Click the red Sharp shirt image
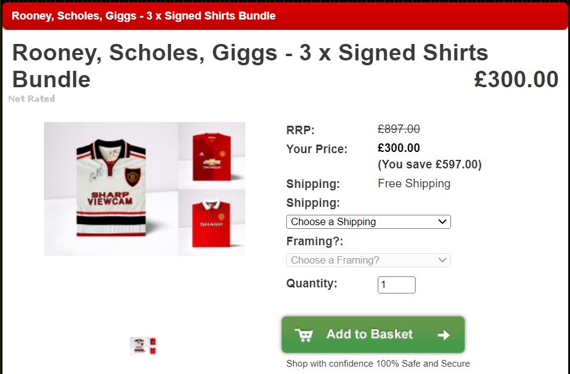 212,223
